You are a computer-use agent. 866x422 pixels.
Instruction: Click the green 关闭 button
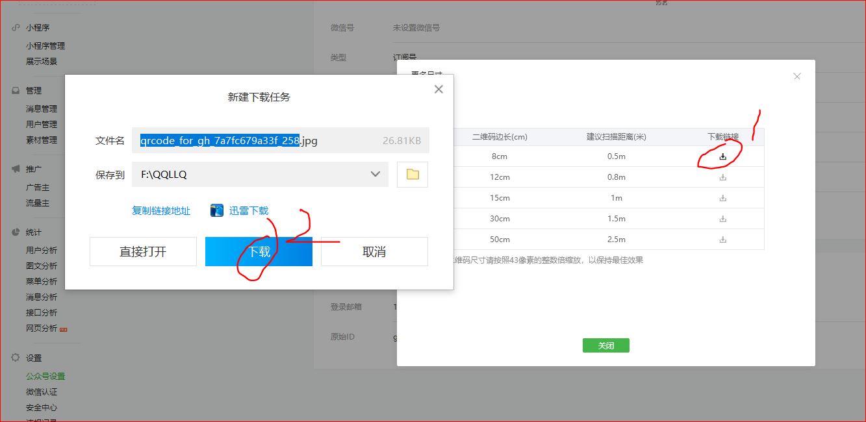pos(605,345)
